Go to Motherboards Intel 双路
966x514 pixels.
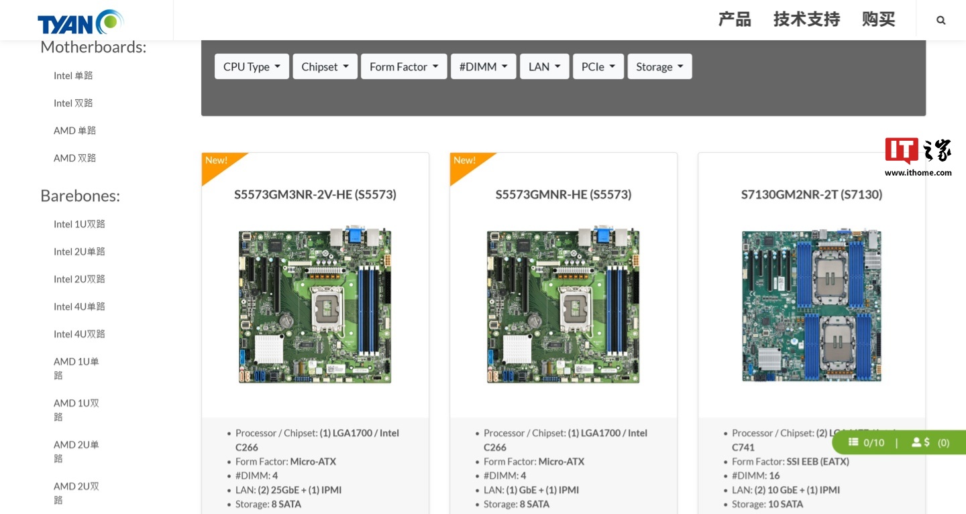(73, 103)
